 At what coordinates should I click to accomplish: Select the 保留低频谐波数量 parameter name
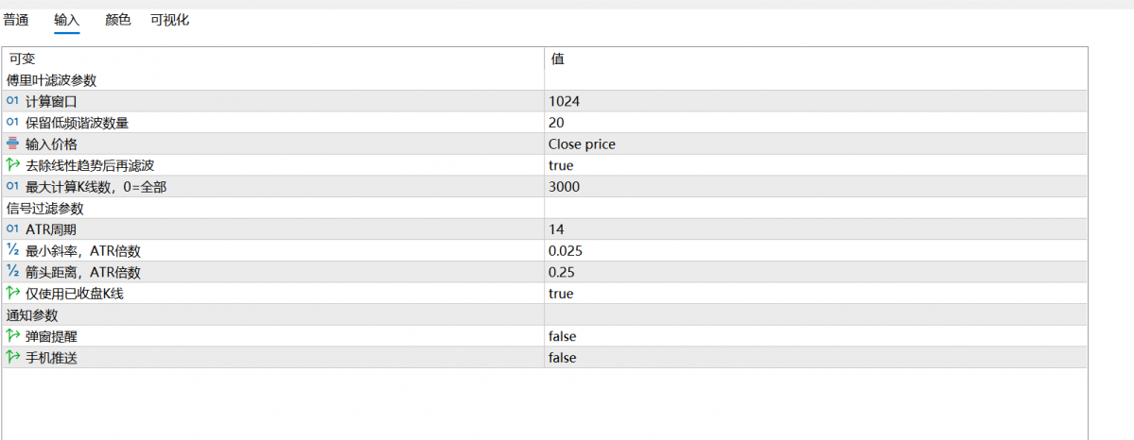coord(78,123)
